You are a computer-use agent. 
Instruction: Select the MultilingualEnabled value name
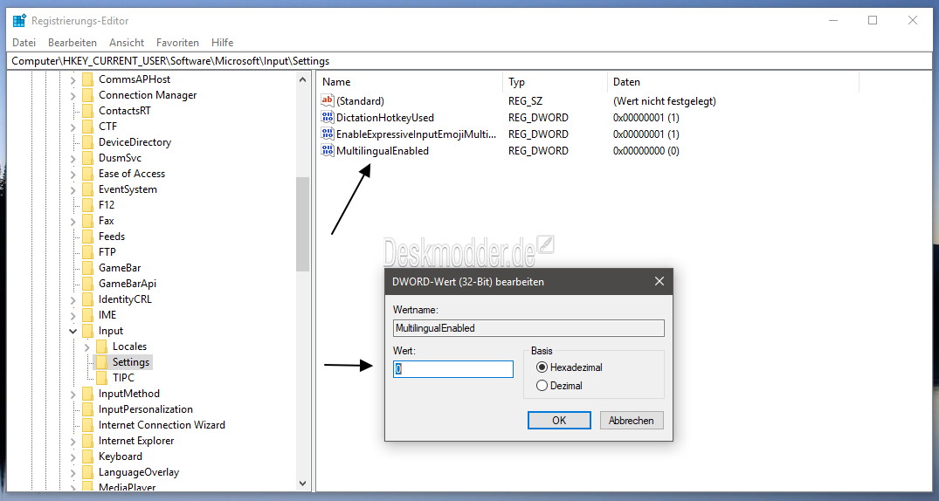pyautogui.click(x=383, y=151)
